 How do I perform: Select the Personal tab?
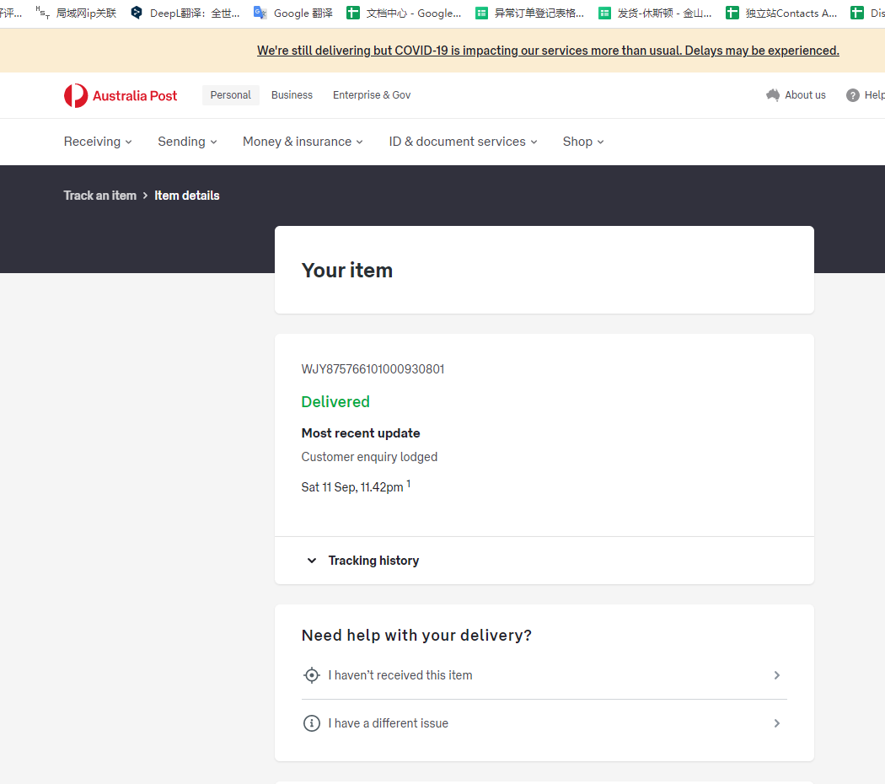(230, 95)
